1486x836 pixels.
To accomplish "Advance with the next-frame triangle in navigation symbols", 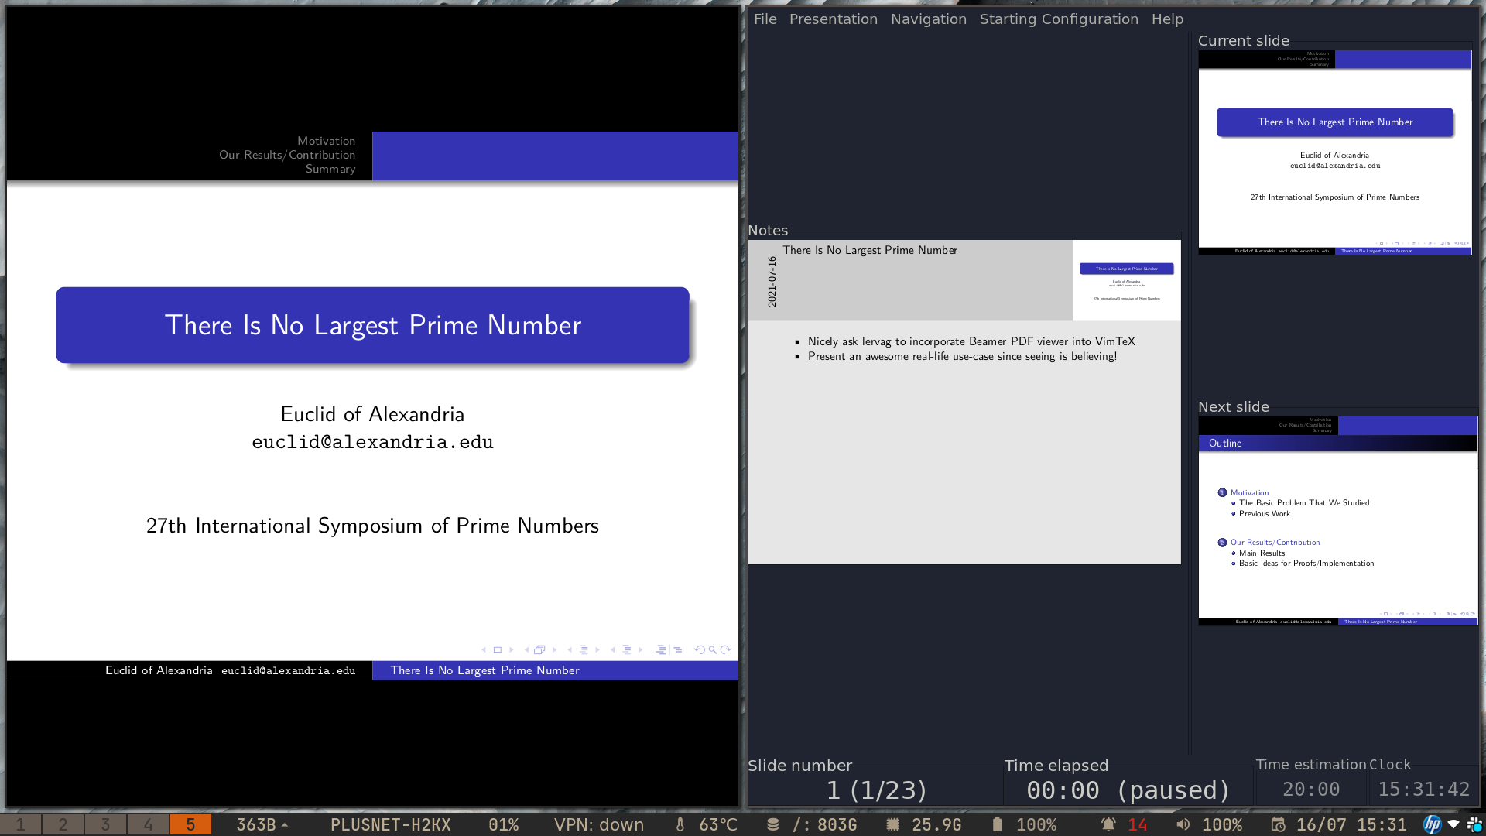I will 512,649.
